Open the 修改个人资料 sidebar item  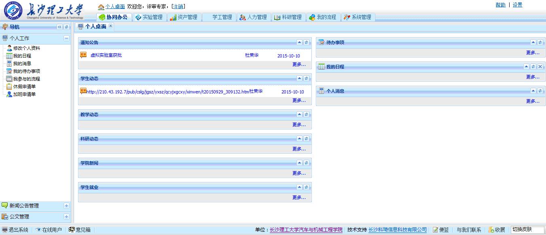pos(26,48)
